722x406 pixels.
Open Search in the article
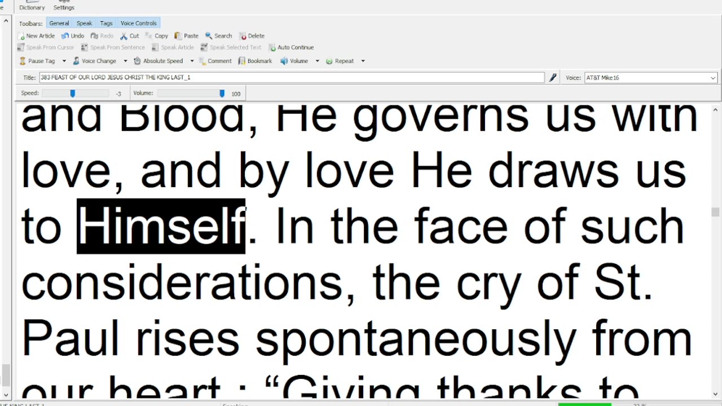click(219, 36)
